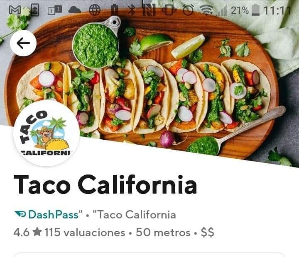The height and width of the screenshot is (257, 299).
Task: Tap the Bluetooth status icon
Action: point(132,10)
